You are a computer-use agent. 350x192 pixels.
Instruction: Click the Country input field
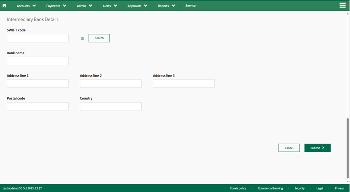[x=111, y=106]
